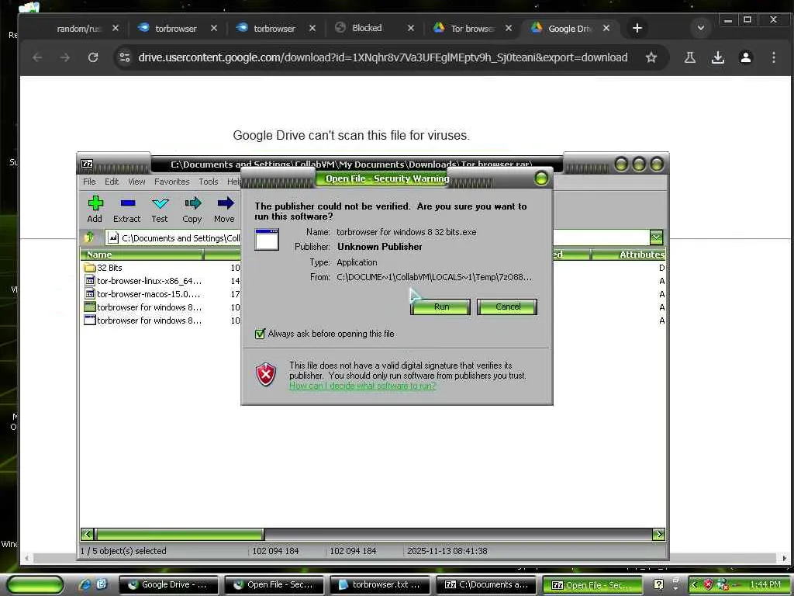Click the 7-Zip Move toolbar icon
Image resolution: width=794 pixels, height=596 pixels.
(x=225, y=204)
